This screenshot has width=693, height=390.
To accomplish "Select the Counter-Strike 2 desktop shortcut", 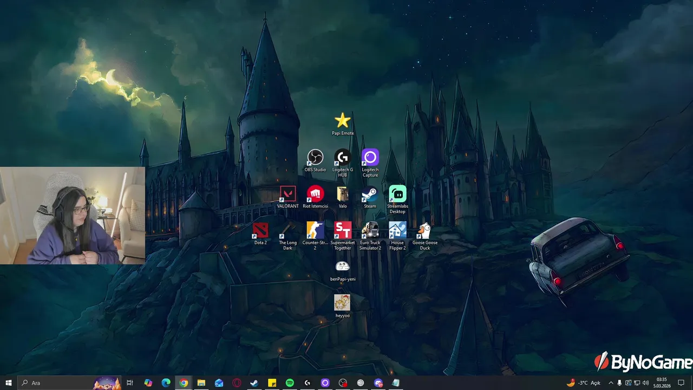I will (315, 236).
